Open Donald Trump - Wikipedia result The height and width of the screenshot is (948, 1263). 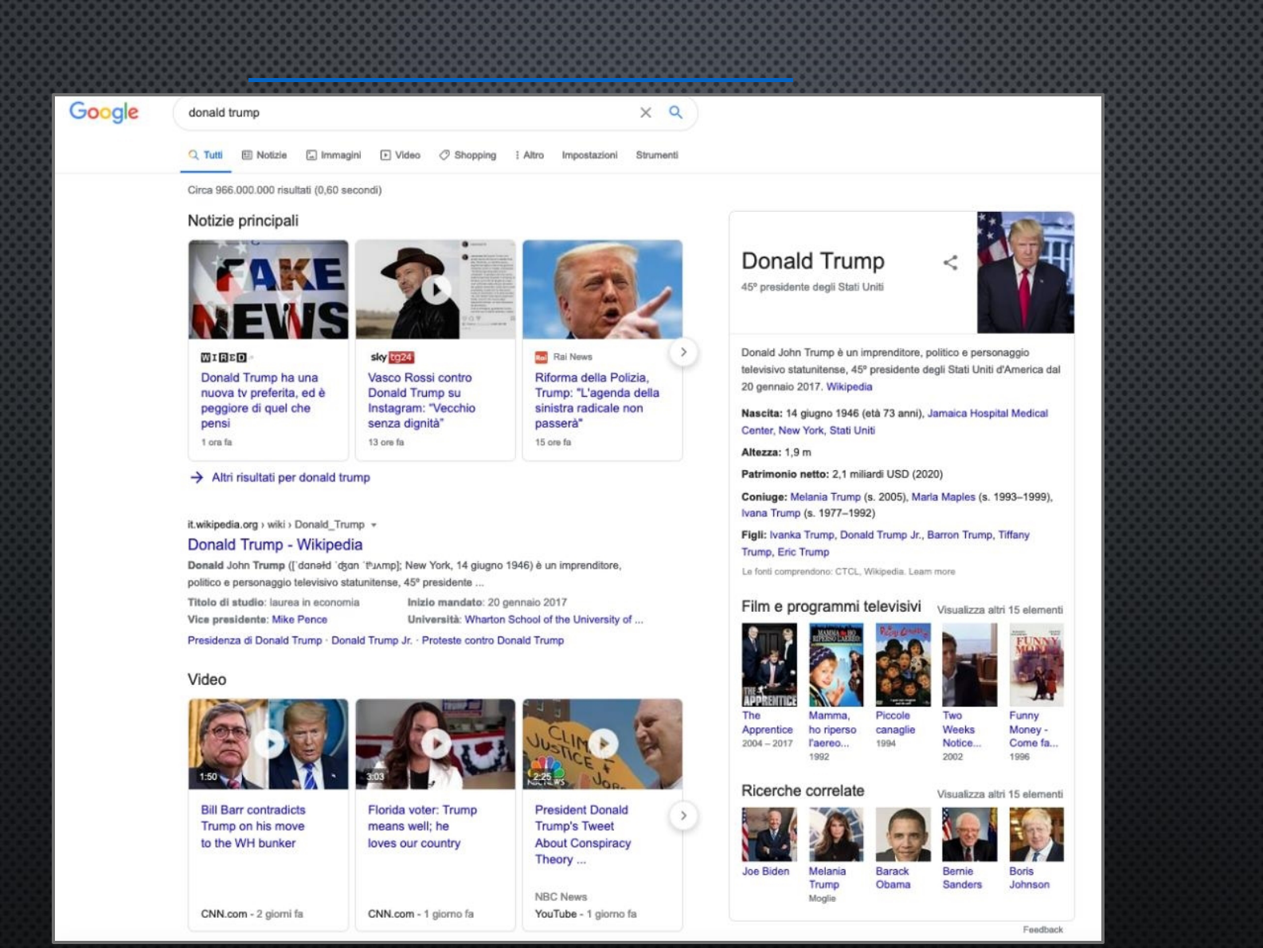tap(275, 545)
